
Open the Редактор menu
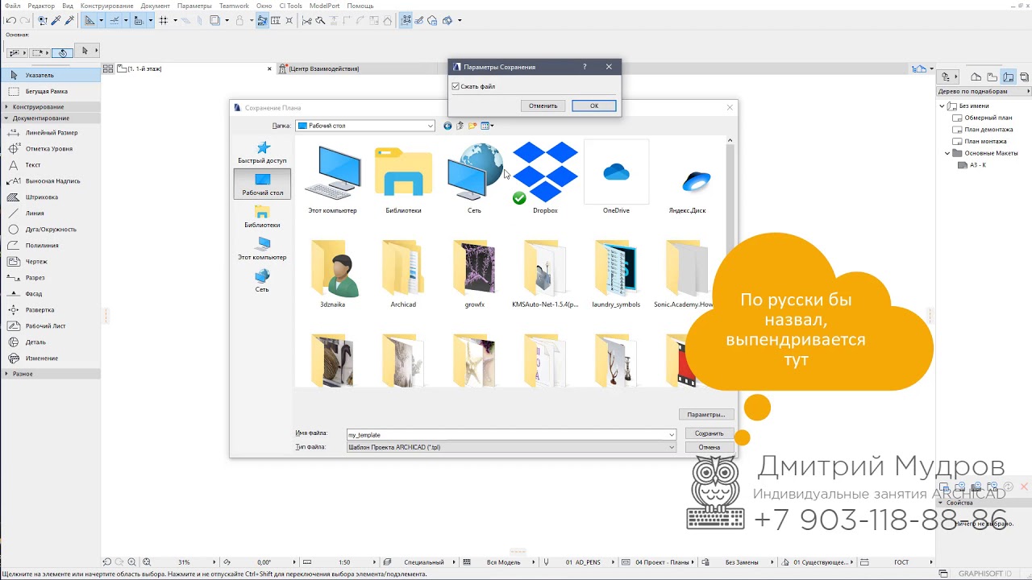tap(41, 6)
